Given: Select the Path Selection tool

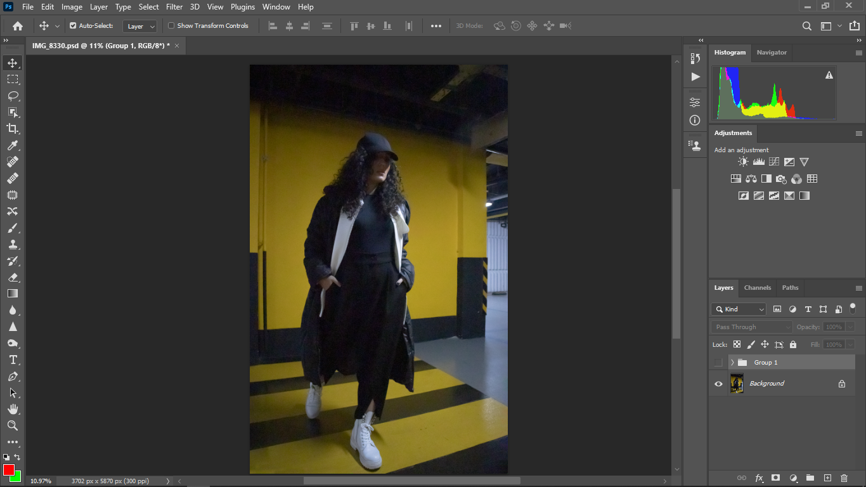Looking at the screenshot, I should click(12, 393).
